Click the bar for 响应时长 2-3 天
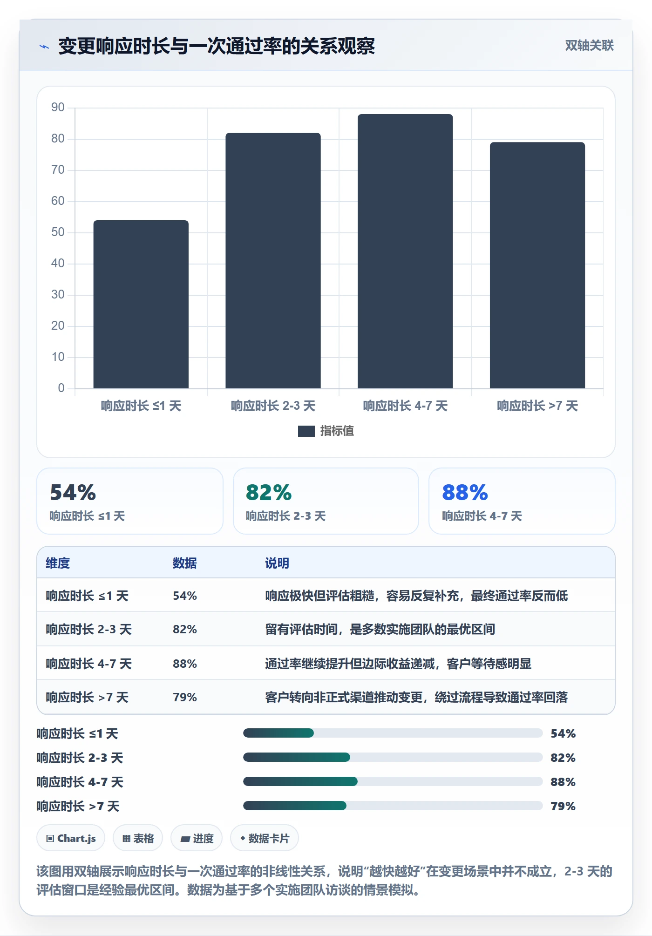The height and width of the screenshot is (936, 652). tap(273, 260)
